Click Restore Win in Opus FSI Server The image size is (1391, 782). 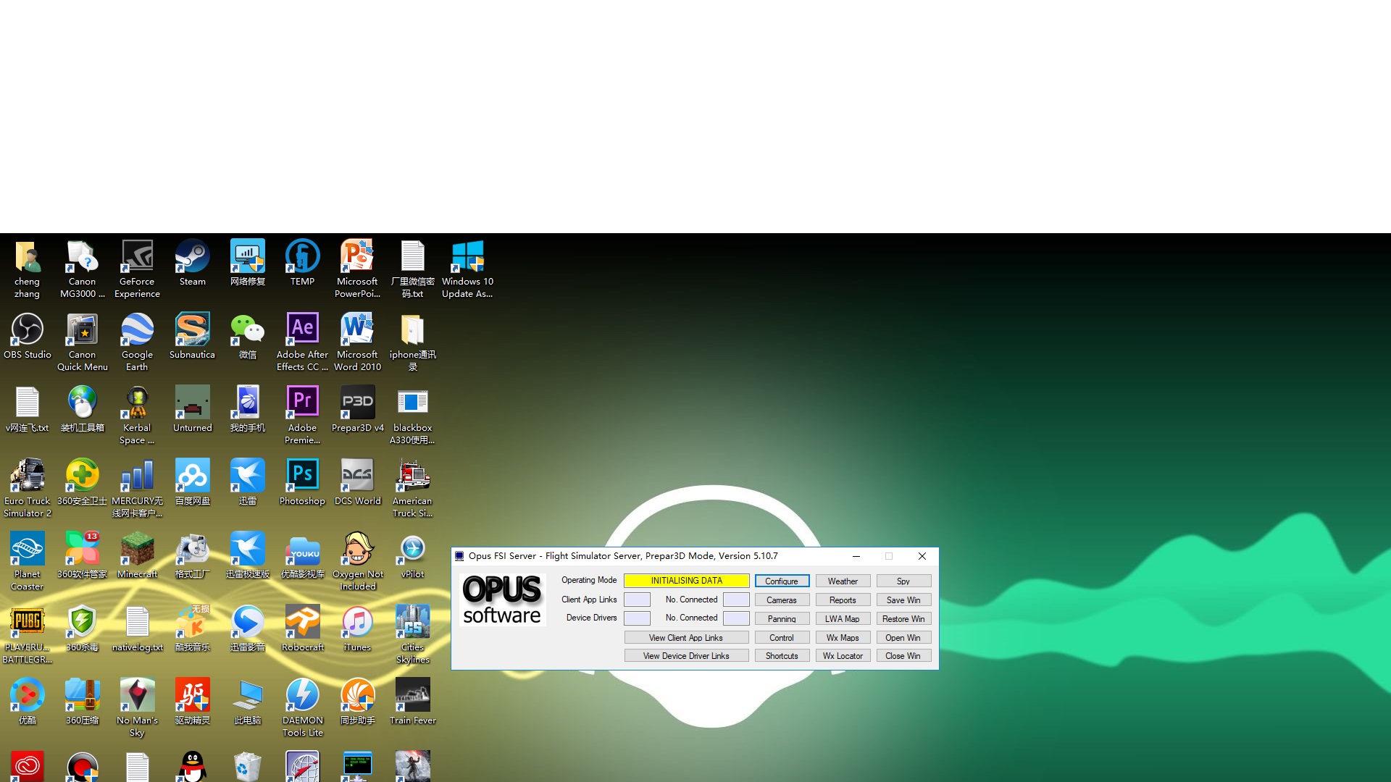point(902,618)
